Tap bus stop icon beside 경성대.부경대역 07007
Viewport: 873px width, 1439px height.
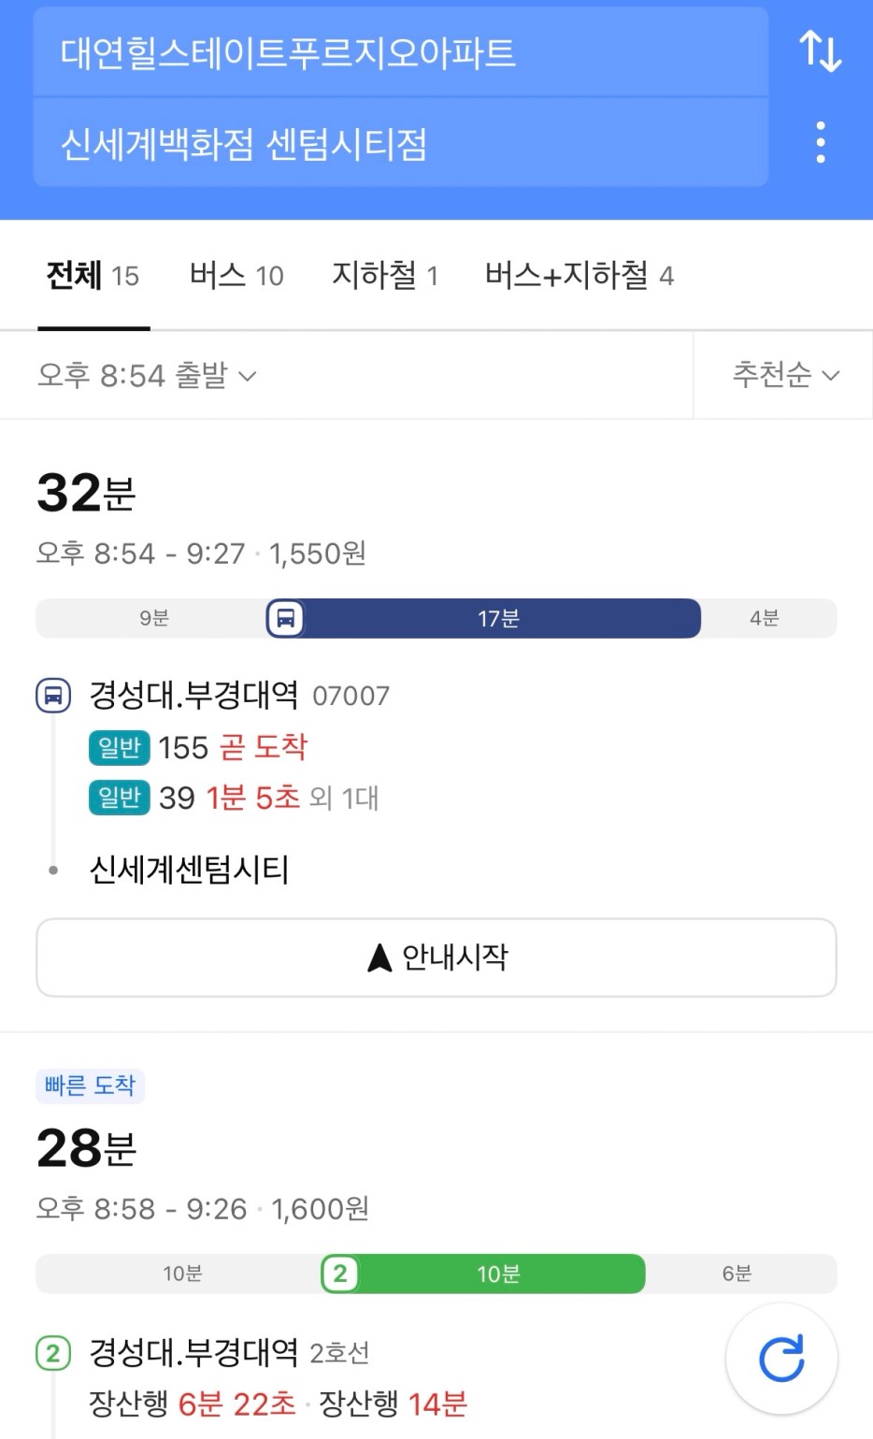53,695
